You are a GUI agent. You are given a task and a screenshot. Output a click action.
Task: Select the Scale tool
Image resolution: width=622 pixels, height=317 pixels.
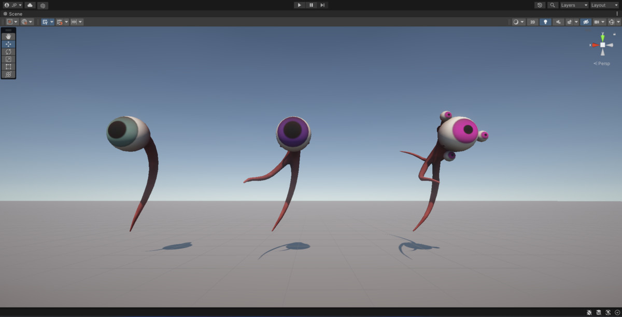click(x=8, y=59)
